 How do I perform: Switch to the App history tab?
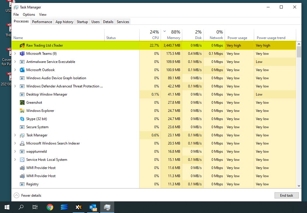(x=65, y=22)
